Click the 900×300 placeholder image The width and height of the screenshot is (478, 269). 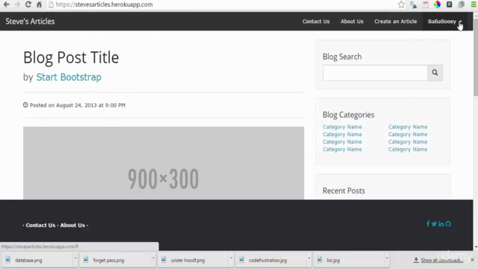click(x=164, y=163)
